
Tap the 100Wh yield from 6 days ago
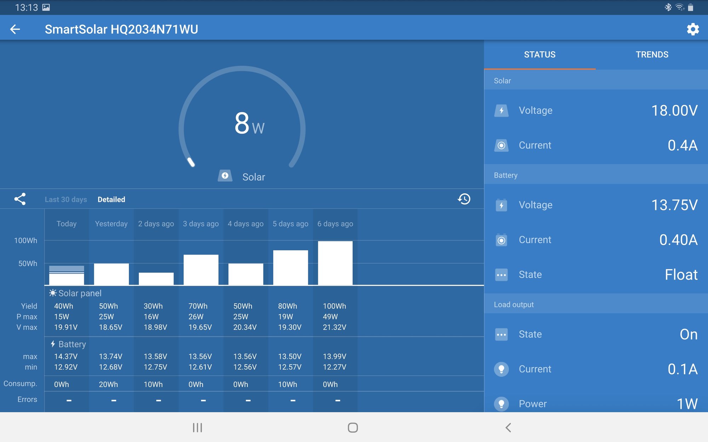(x=335, y=306)
